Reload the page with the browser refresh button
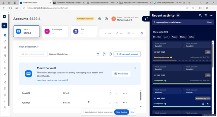Image resolution: width=217 pixels, height=117 pixels. (10, 8)
